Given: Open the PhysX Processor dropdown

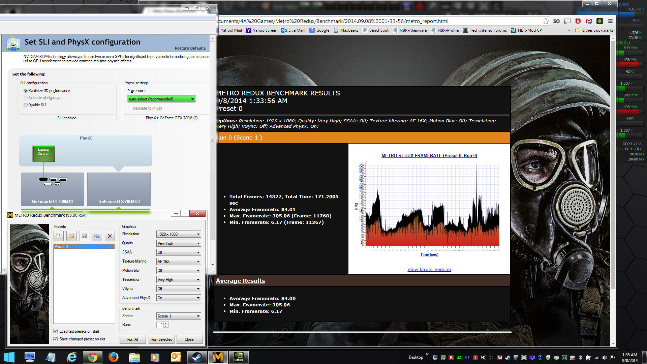Looking at the screenshot, I should click(x=161, y=99).
